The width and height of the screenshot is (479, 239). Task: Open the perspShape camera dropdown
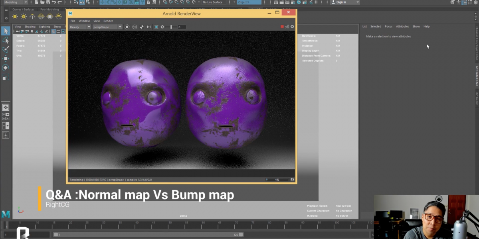pyautogui.click(x=107, y=27)
